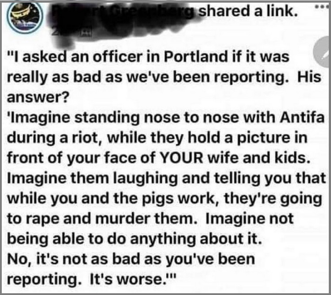331x295 pixels.
Task: Click the line "being able to do anything about it."
Action: click(135, 240)
